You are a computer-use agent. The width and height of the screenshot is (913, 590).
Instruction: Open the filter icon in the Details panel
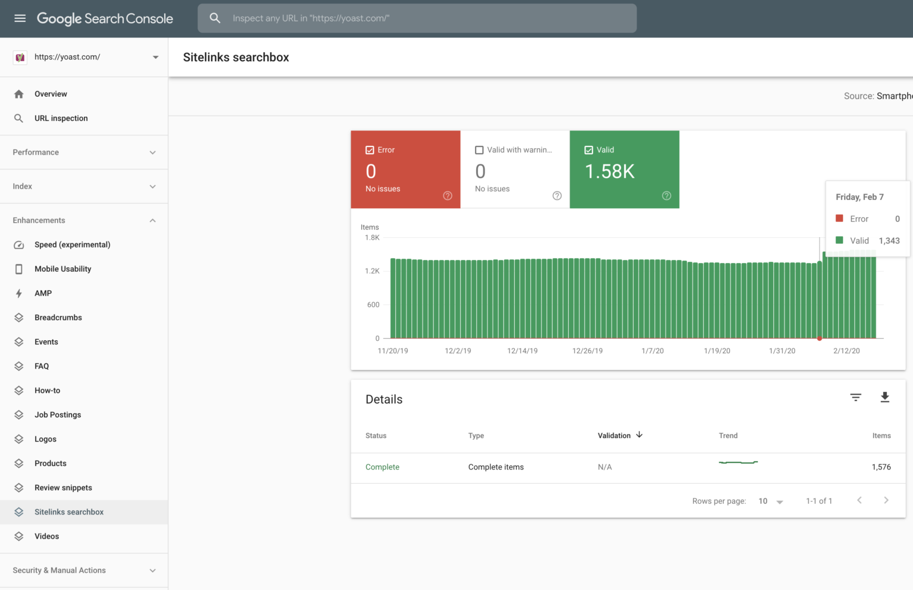point(855,397)
